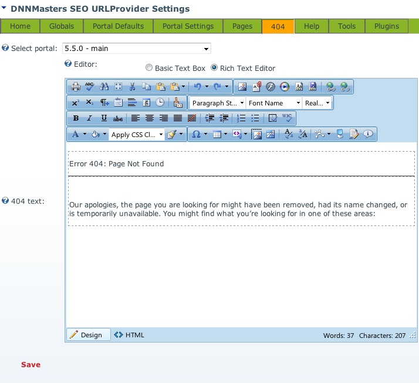Screen dimensions: 419x383
Task: Click the Insert New Paragraph icon
Action: [x=104, y=102]
